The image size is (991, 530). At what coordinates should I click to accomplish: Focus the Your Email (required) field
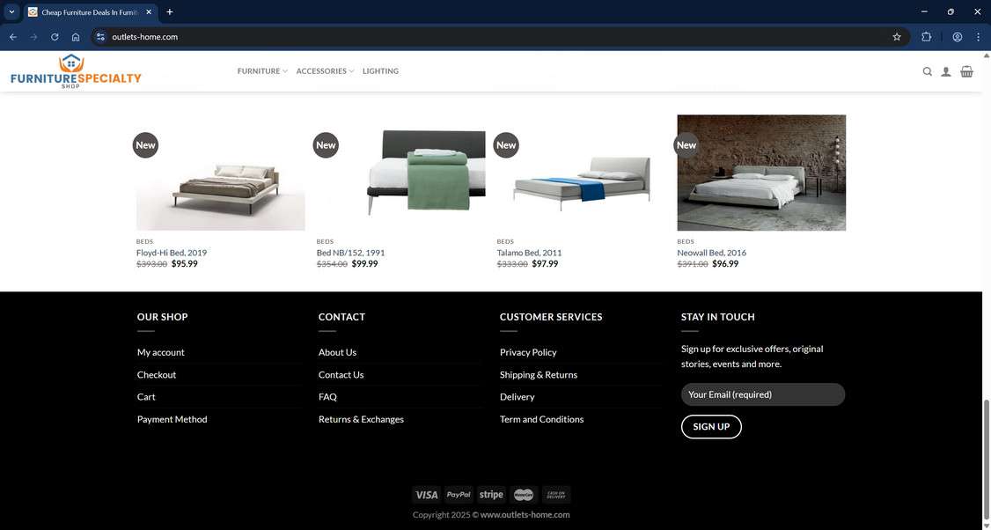click(763, 394)
